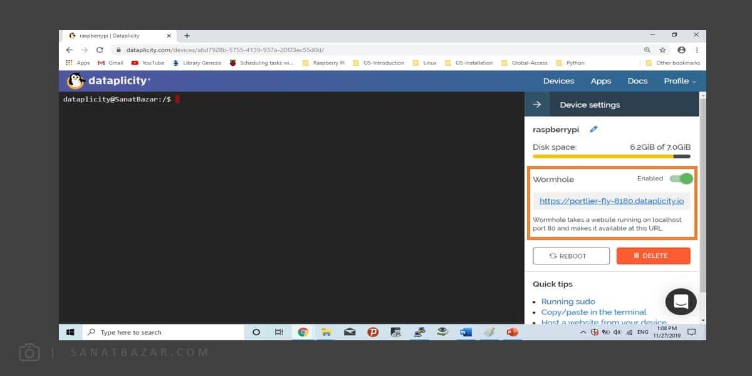
Task: Open the Chrome profile avatar
Action: click(681, 50)
